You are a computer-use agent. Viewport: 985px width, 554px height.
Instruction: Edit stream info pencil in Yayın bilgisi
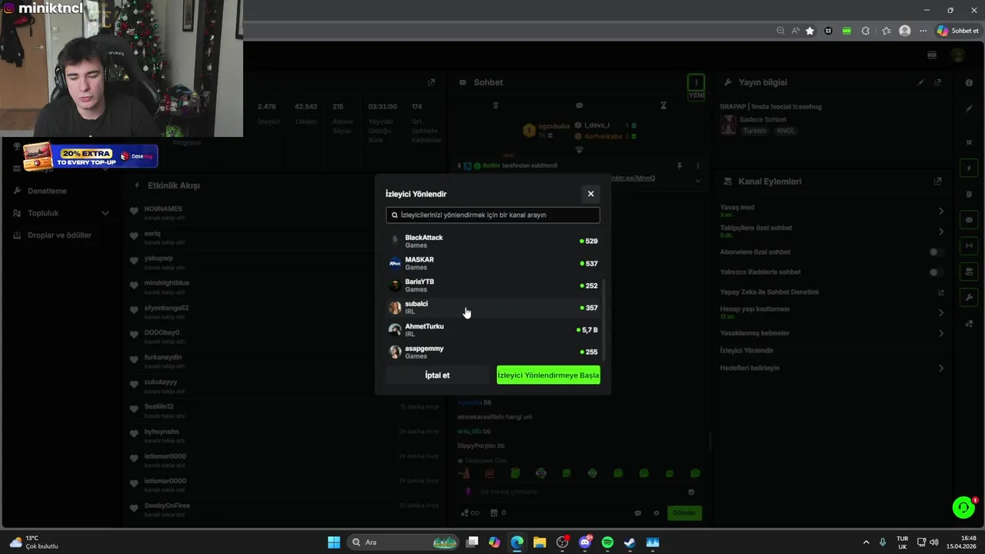921,82
